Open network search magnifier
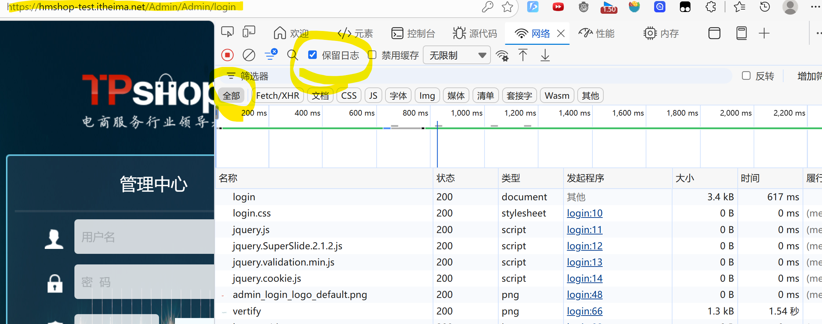 pyautogui.click(x=292, y=55)
